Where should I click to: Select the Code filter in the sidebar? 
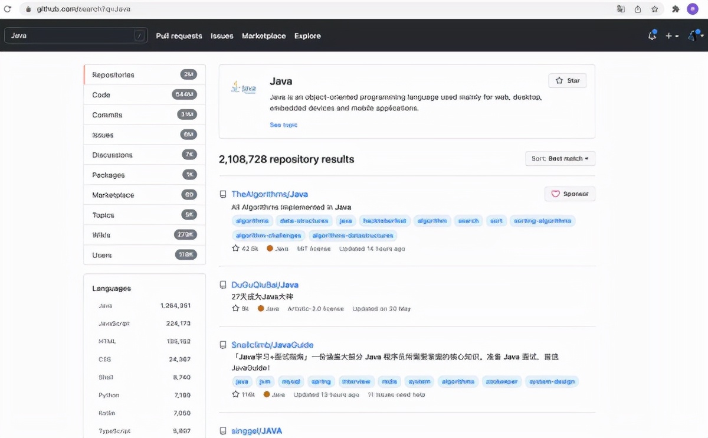(101, 95)
